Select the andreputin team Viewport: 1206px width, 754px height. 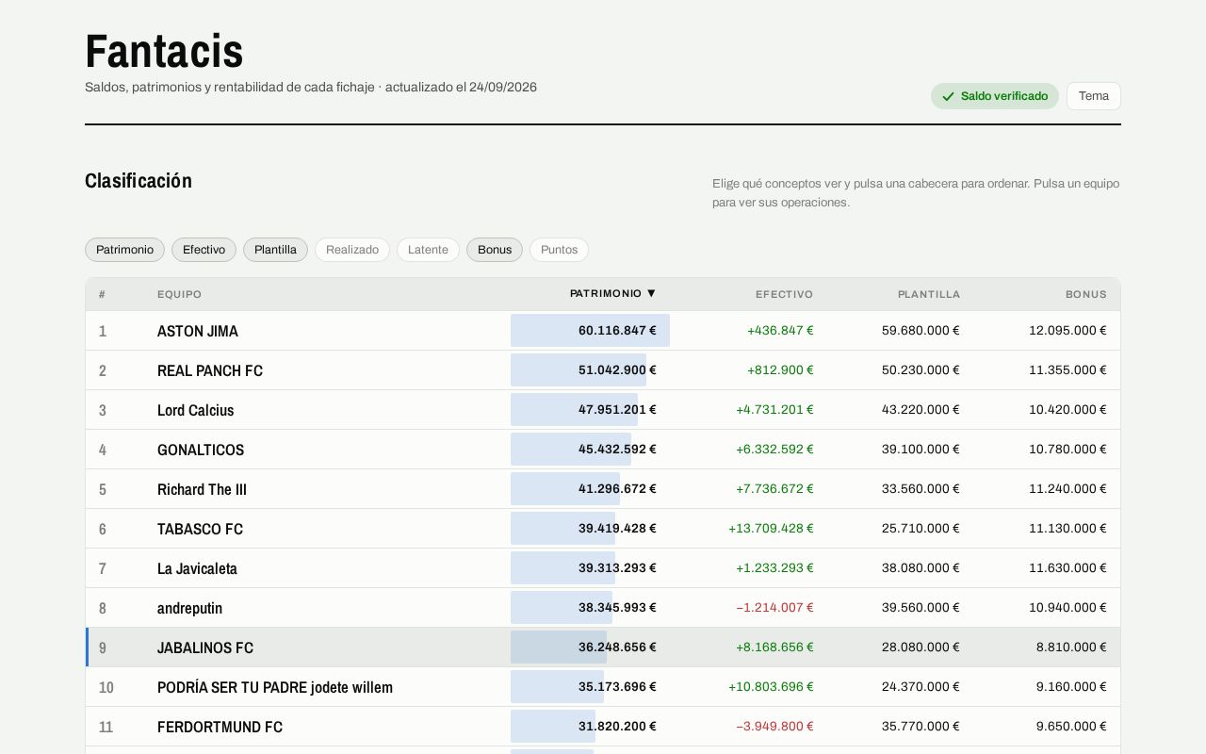tap(189, 608)
